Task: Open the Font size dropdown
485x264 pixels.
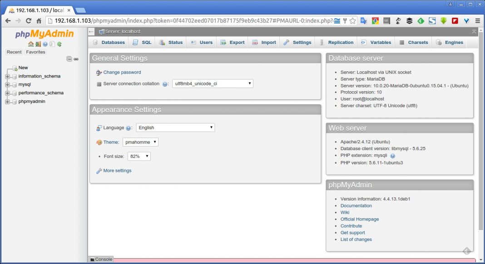Action: pyautogui.click(x=139, y=156)
